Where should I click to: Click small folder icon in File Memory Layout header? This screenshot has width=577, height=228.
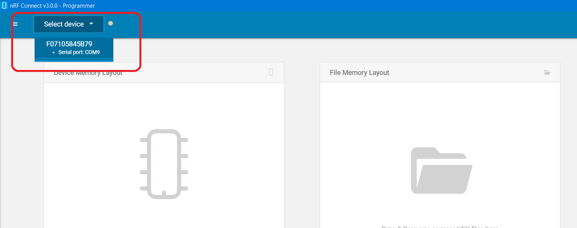pos(547,72)
